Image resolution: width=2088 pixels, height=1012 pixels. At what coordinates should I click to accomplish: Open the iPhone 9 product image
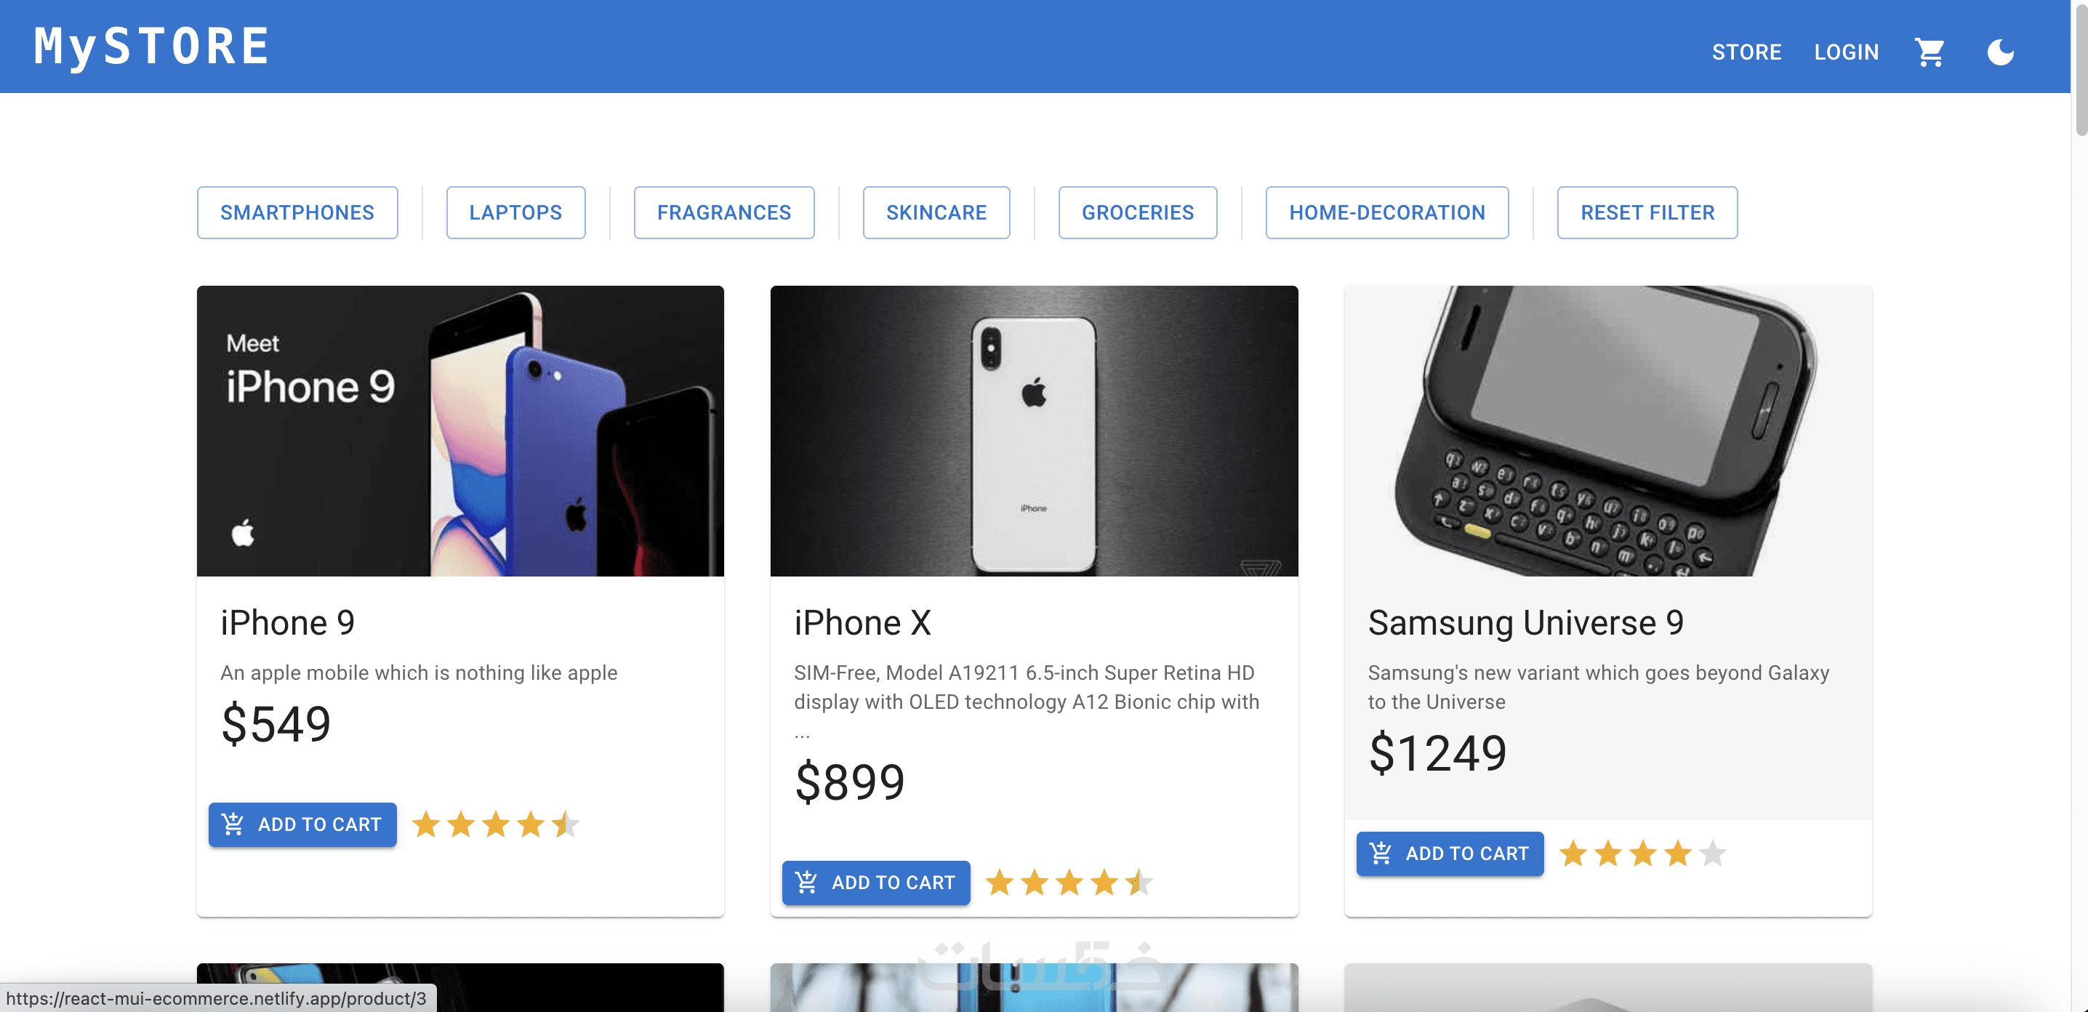pyautogui.click(x=459, y=430)
